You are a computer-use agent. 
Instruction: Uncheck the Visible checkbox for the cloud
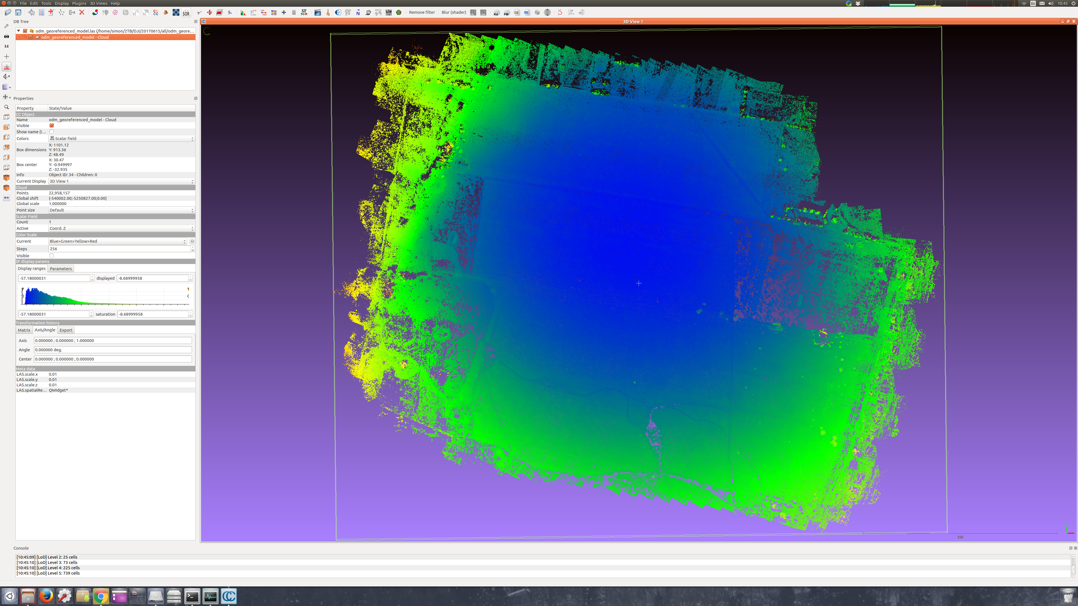tap(52, 125)
